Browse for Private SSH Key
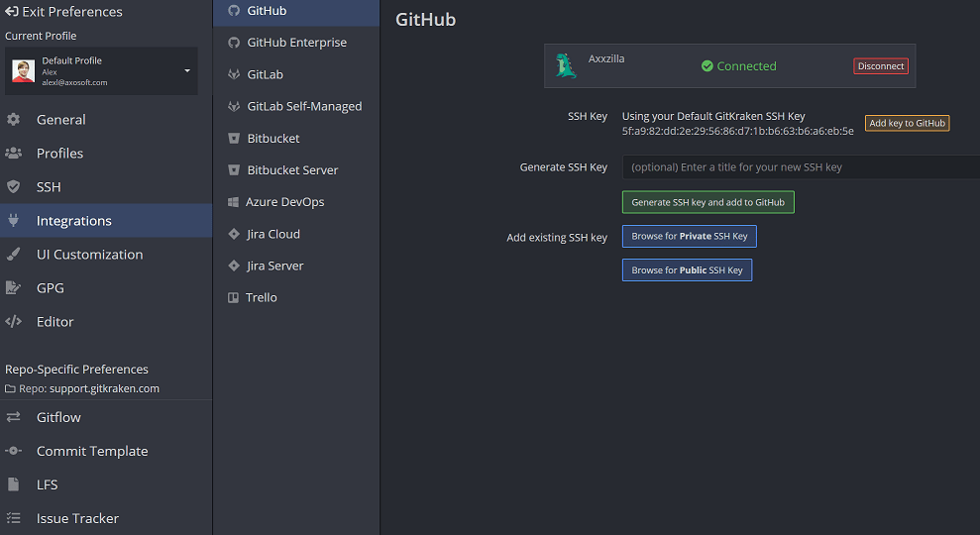The width and height of the screenshot is (980, 535). click(689, 237)
